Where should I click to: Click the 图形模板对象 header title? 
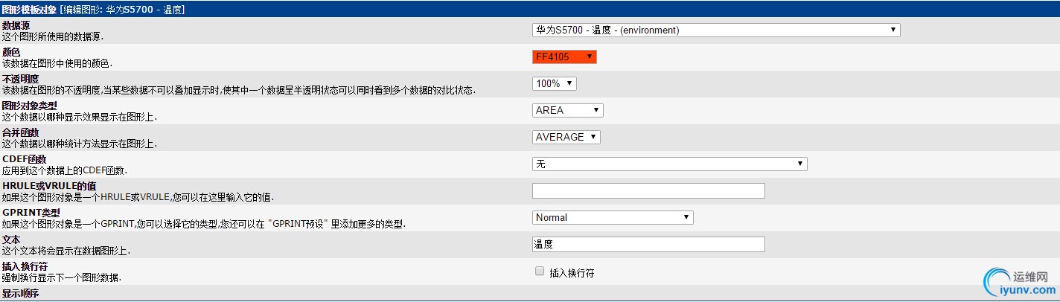(x=30, y=10)
